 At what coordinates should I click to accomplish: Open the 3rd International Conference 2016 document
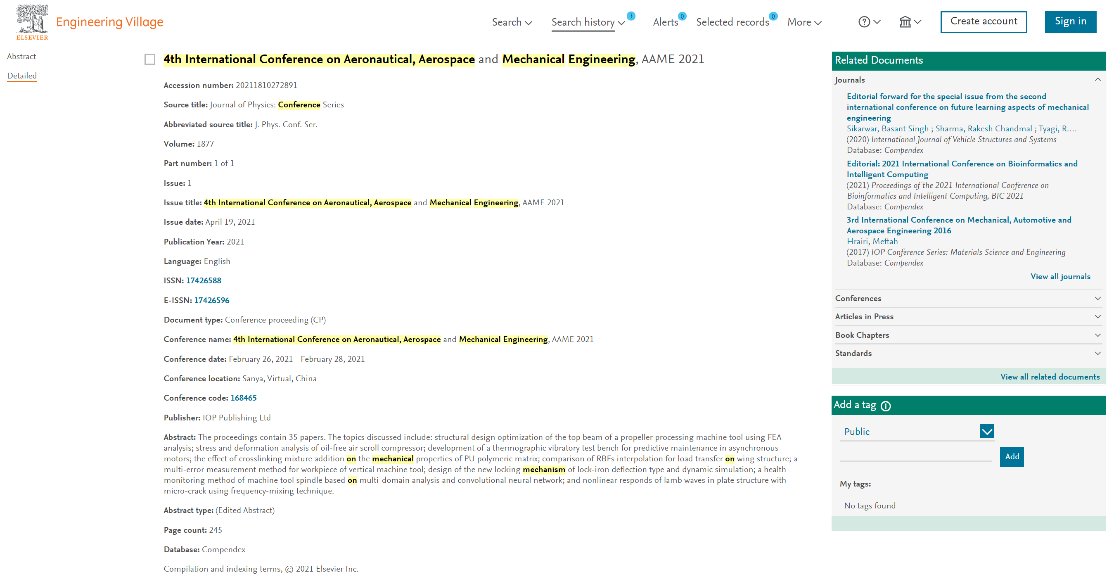click(x=958, y=225)
